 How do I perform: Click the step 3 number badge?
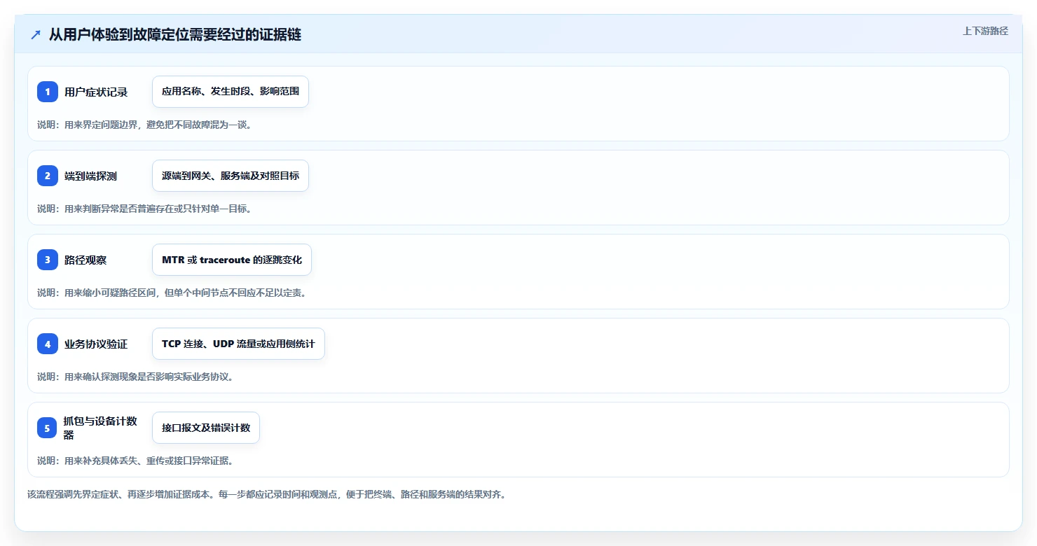[48, 260]
